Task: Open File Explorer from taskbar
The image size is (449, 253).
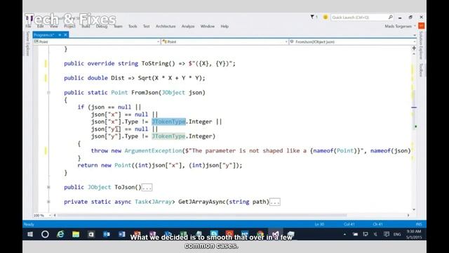Action: click(76, 234)
